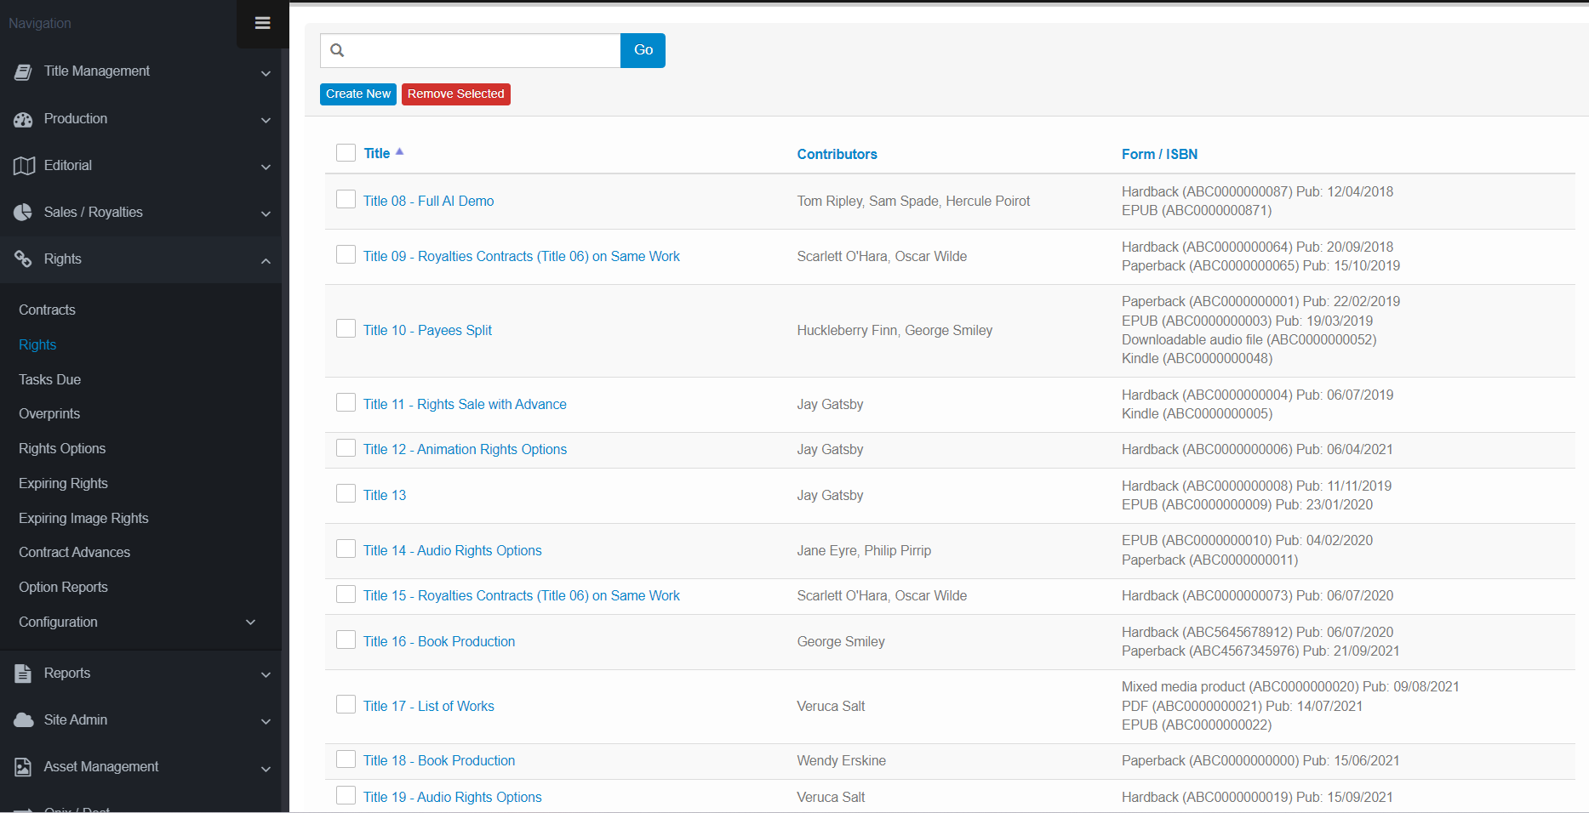
Task: Open Title 11 - Rights Sale with Advance
Action: (x=465, y=404)
